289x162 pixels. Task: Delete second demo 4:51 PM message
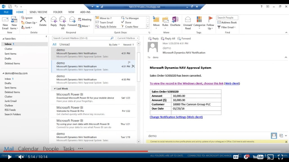point(133,66)
